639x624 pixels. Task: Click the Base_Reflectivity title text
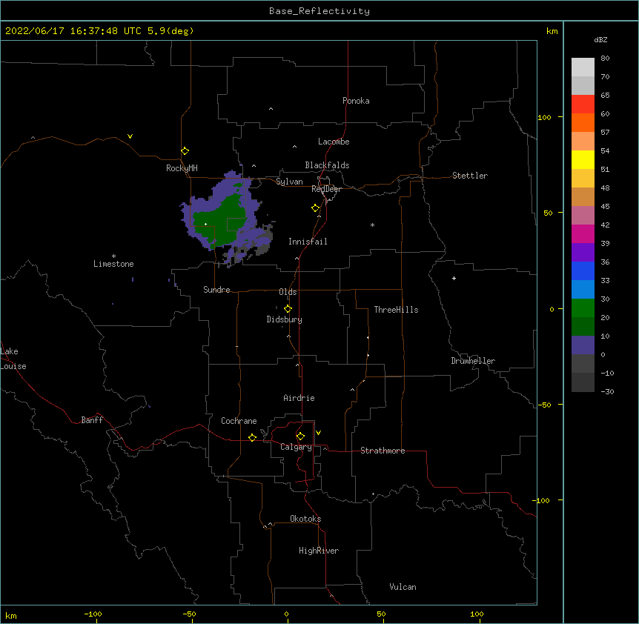(319, 11)
